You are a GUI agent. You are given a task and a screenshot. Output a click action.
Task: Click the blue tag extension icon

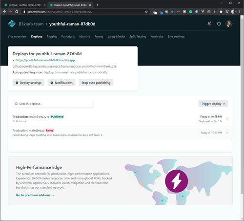(x=166, y=12)
